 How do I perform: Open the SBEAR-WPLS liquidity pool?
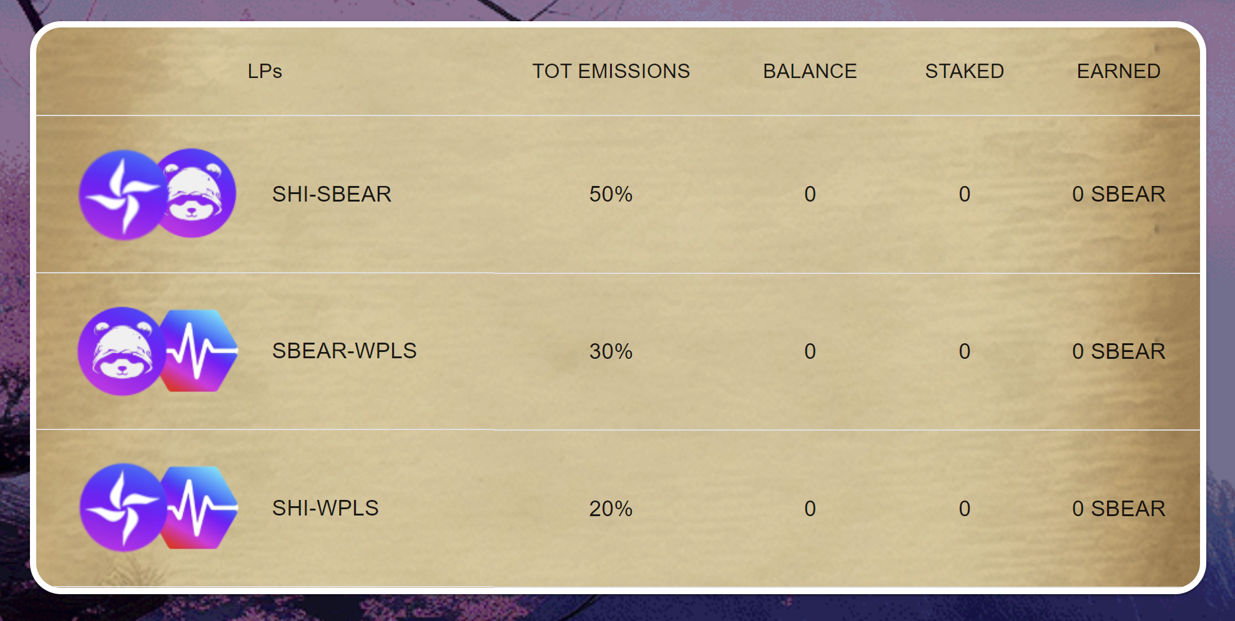[x=344, y=351]
